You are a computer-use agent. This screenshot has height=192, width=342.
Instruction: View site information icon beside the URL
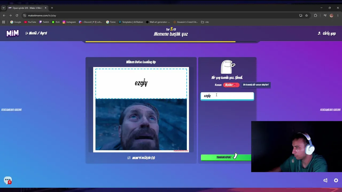point(25,15)
